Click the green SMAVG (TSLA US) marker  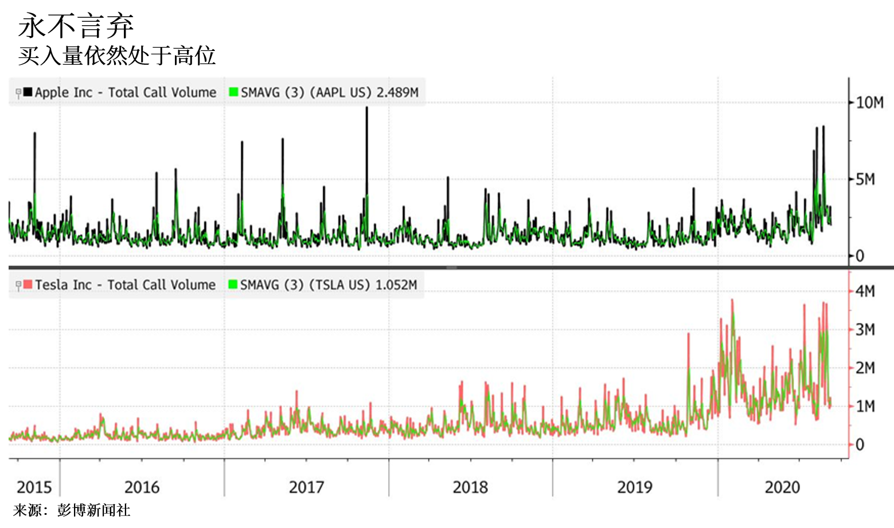[x=232, y=285]
